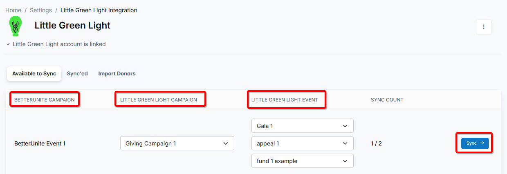The height and width of the screenshot is (174, 507).
Task: Open the appeal 1 dropdown
Action: point(302,143)
